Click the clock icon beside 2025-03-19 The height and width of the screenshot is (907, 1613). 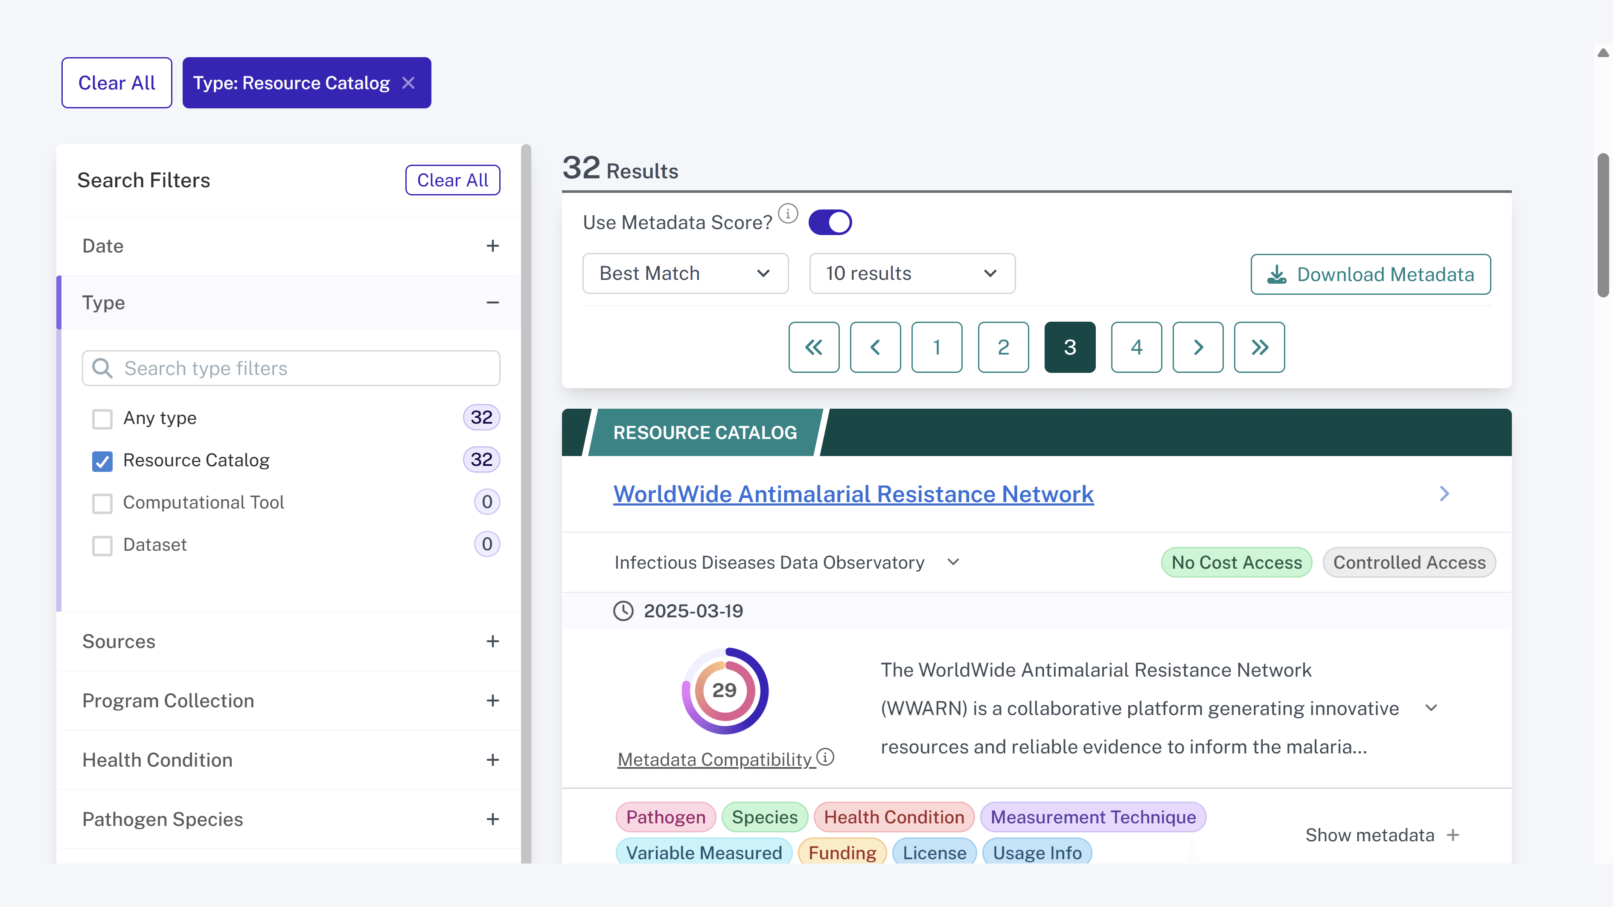(x=624, y=611)
